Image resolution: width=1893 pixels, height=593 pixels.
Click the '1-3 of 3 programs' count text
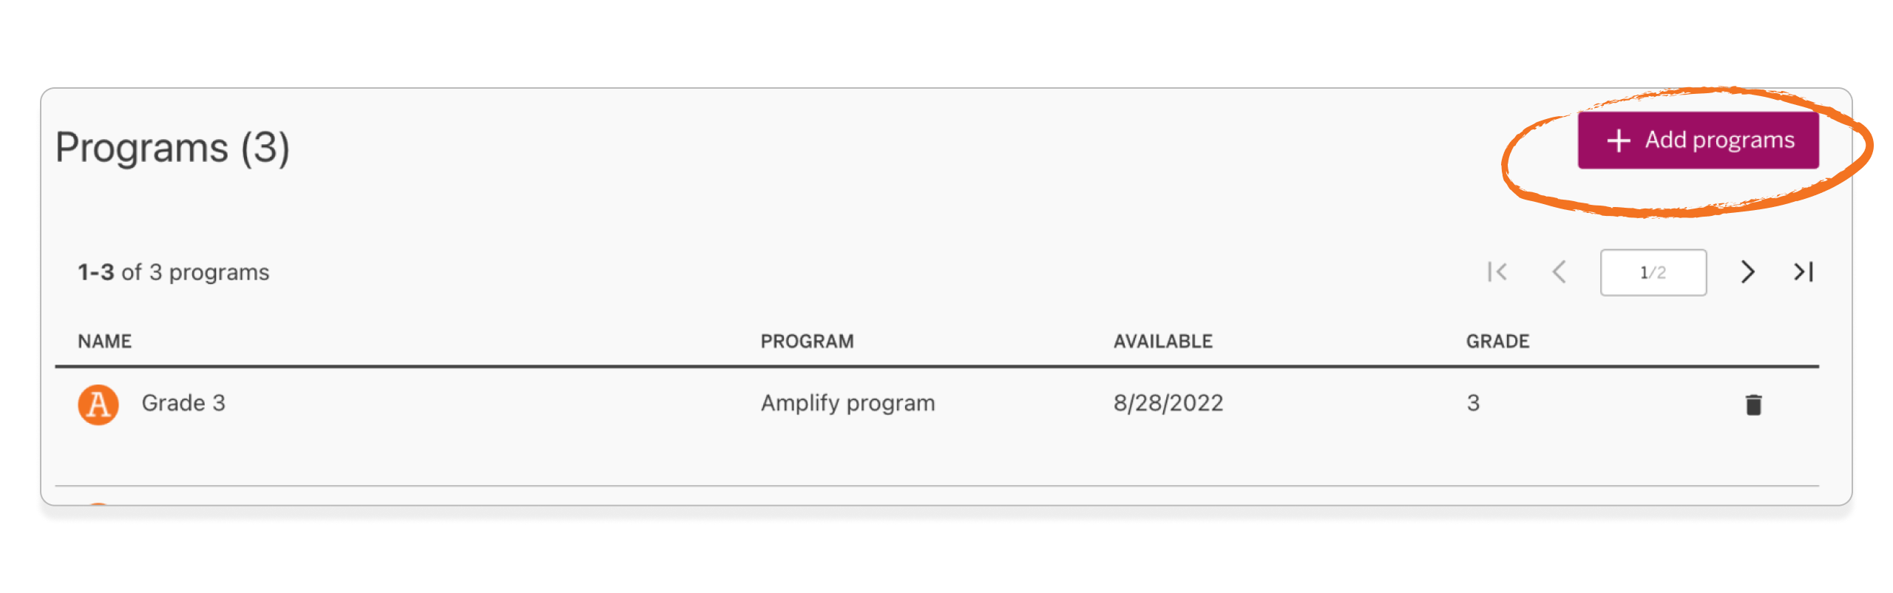pos(174,273)
